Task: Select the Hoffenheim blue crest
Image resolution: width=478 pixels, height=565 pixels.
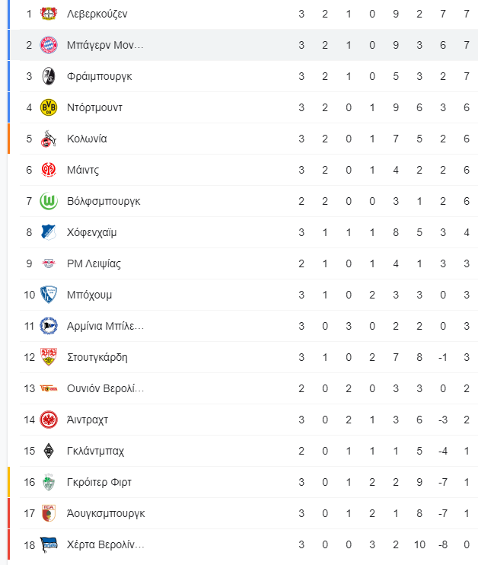Action: coord(49,232)
